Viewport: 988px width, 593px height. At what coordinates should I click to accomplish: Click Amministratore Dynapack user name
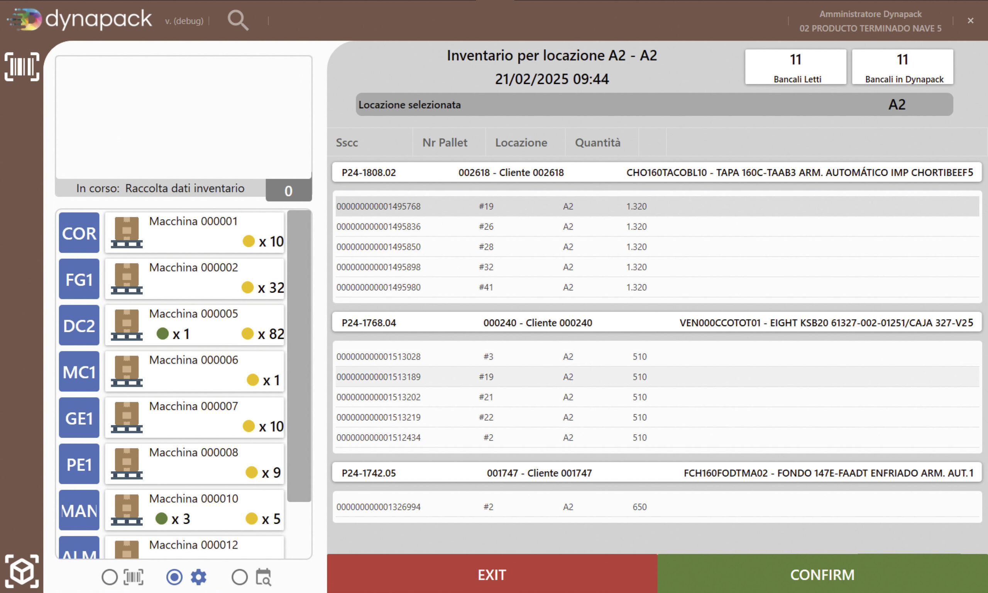pos(871,14)
